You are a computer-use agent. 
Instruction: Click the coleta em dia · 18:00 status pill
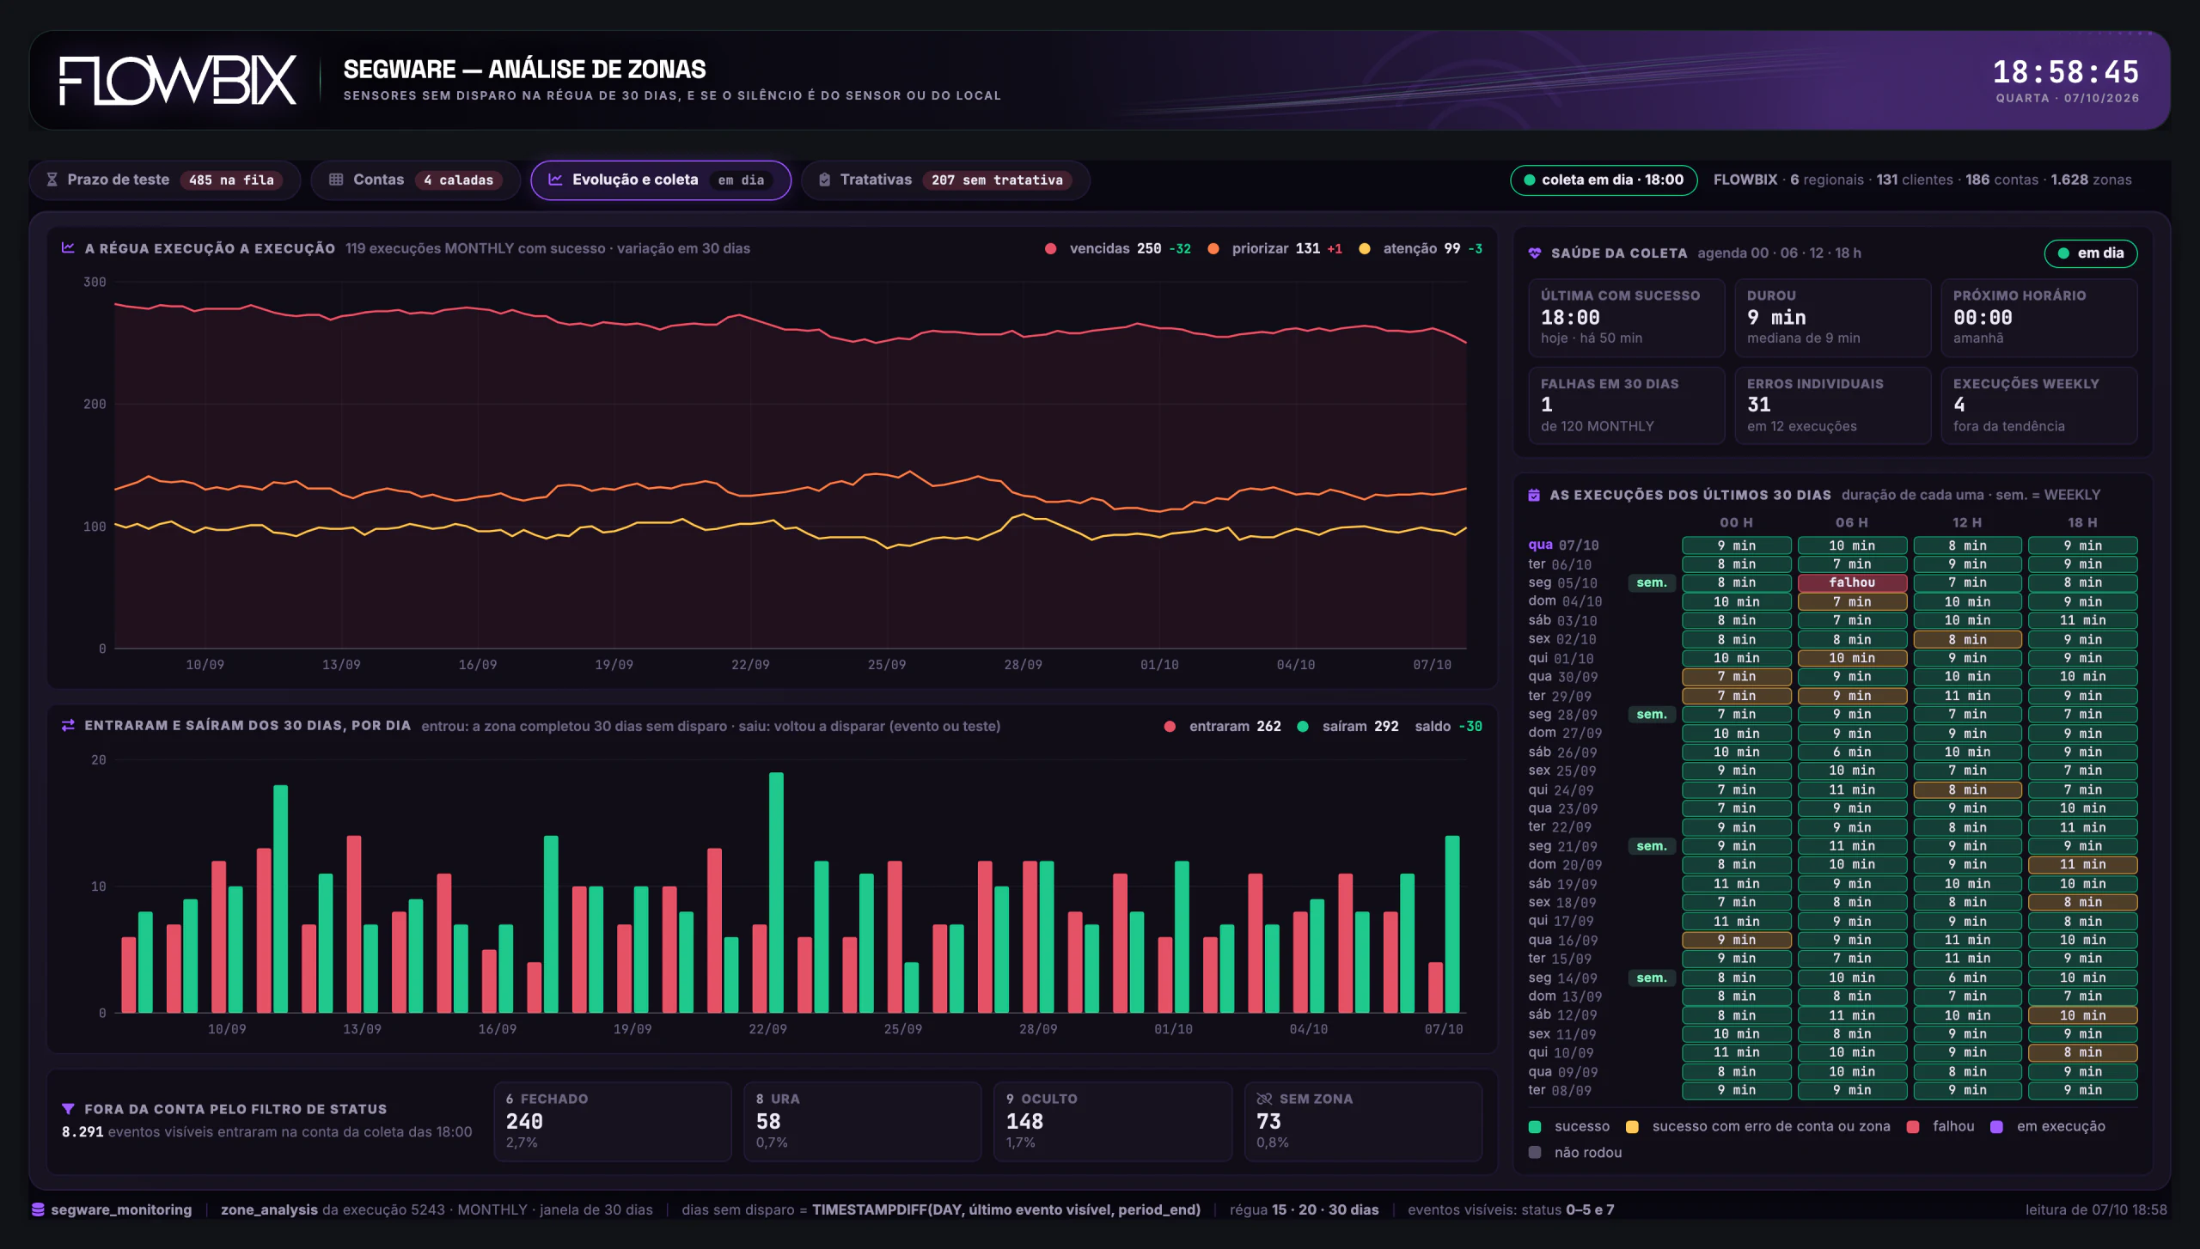point(1604,180)
